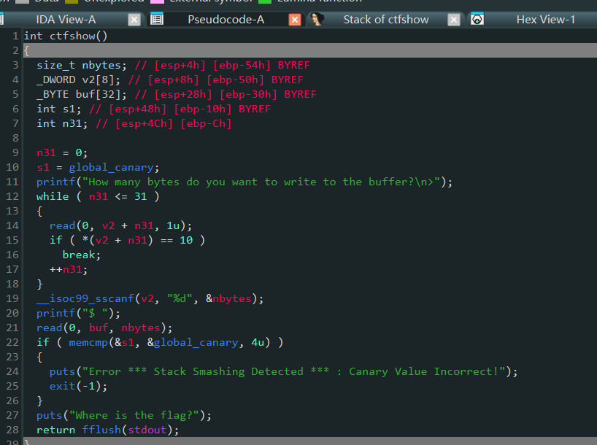The image size is (597, 445).
Task: Click the Stack of ctfshow tab icon
Action: coord(317,20)
